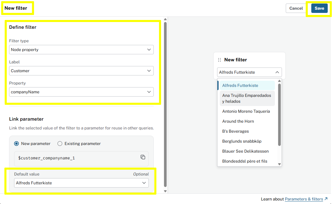This screenshot has width=333, height=204.
Task: Pick Around the Horn in the list
Action: coord(238,121)
